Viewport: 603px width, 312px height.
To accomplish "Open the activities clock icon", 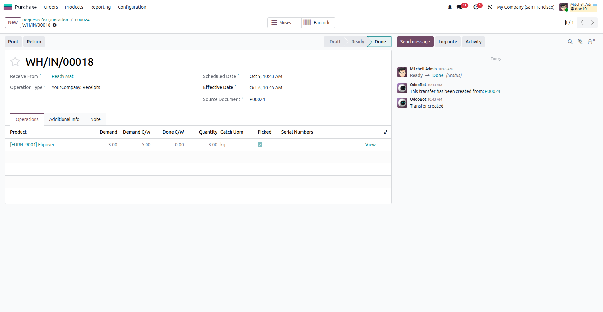I will pyautogui.click(x=476, y=7).
